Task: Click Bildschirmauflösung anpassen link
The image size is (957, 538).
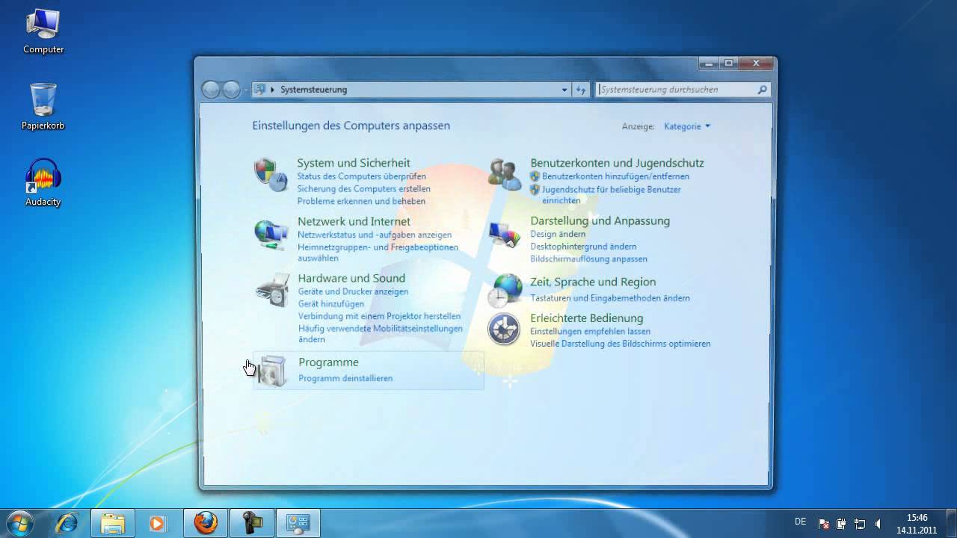Action: (x=588, y=259)
